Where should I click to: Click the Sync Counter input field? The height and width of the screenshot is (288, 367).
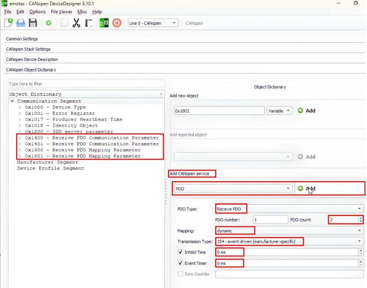[289, 274]
